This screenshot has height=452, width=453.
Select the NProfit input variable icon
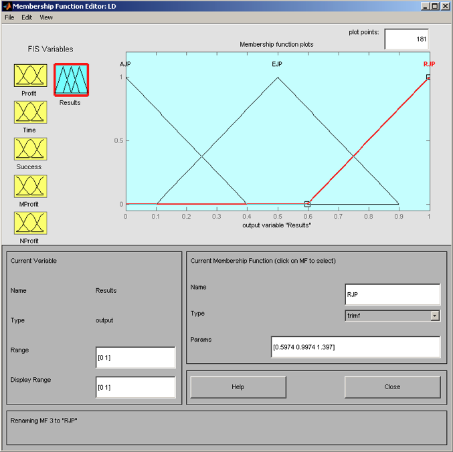(30, 223)
